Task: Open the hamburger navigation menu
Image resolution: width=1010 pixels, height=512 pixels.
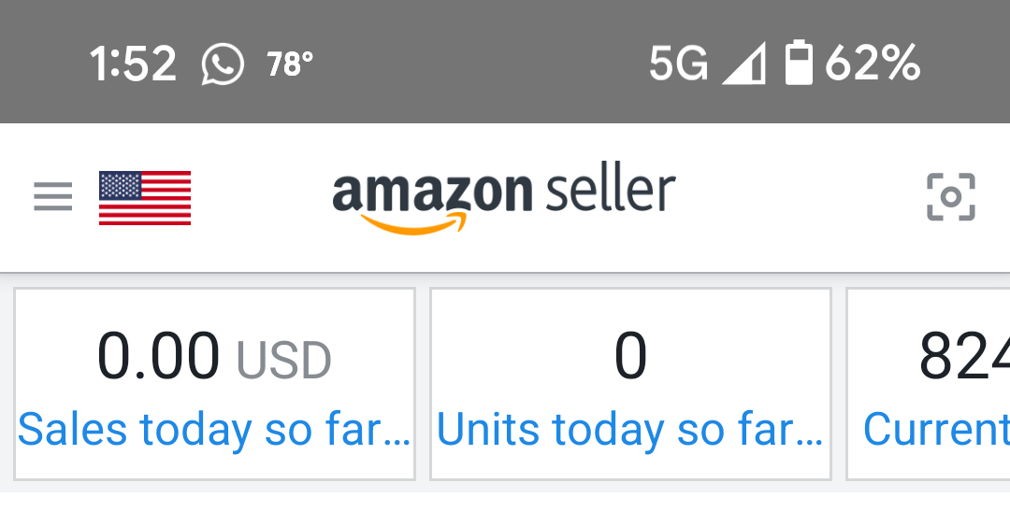Action: pyautogui.click(x=52, y=197)
